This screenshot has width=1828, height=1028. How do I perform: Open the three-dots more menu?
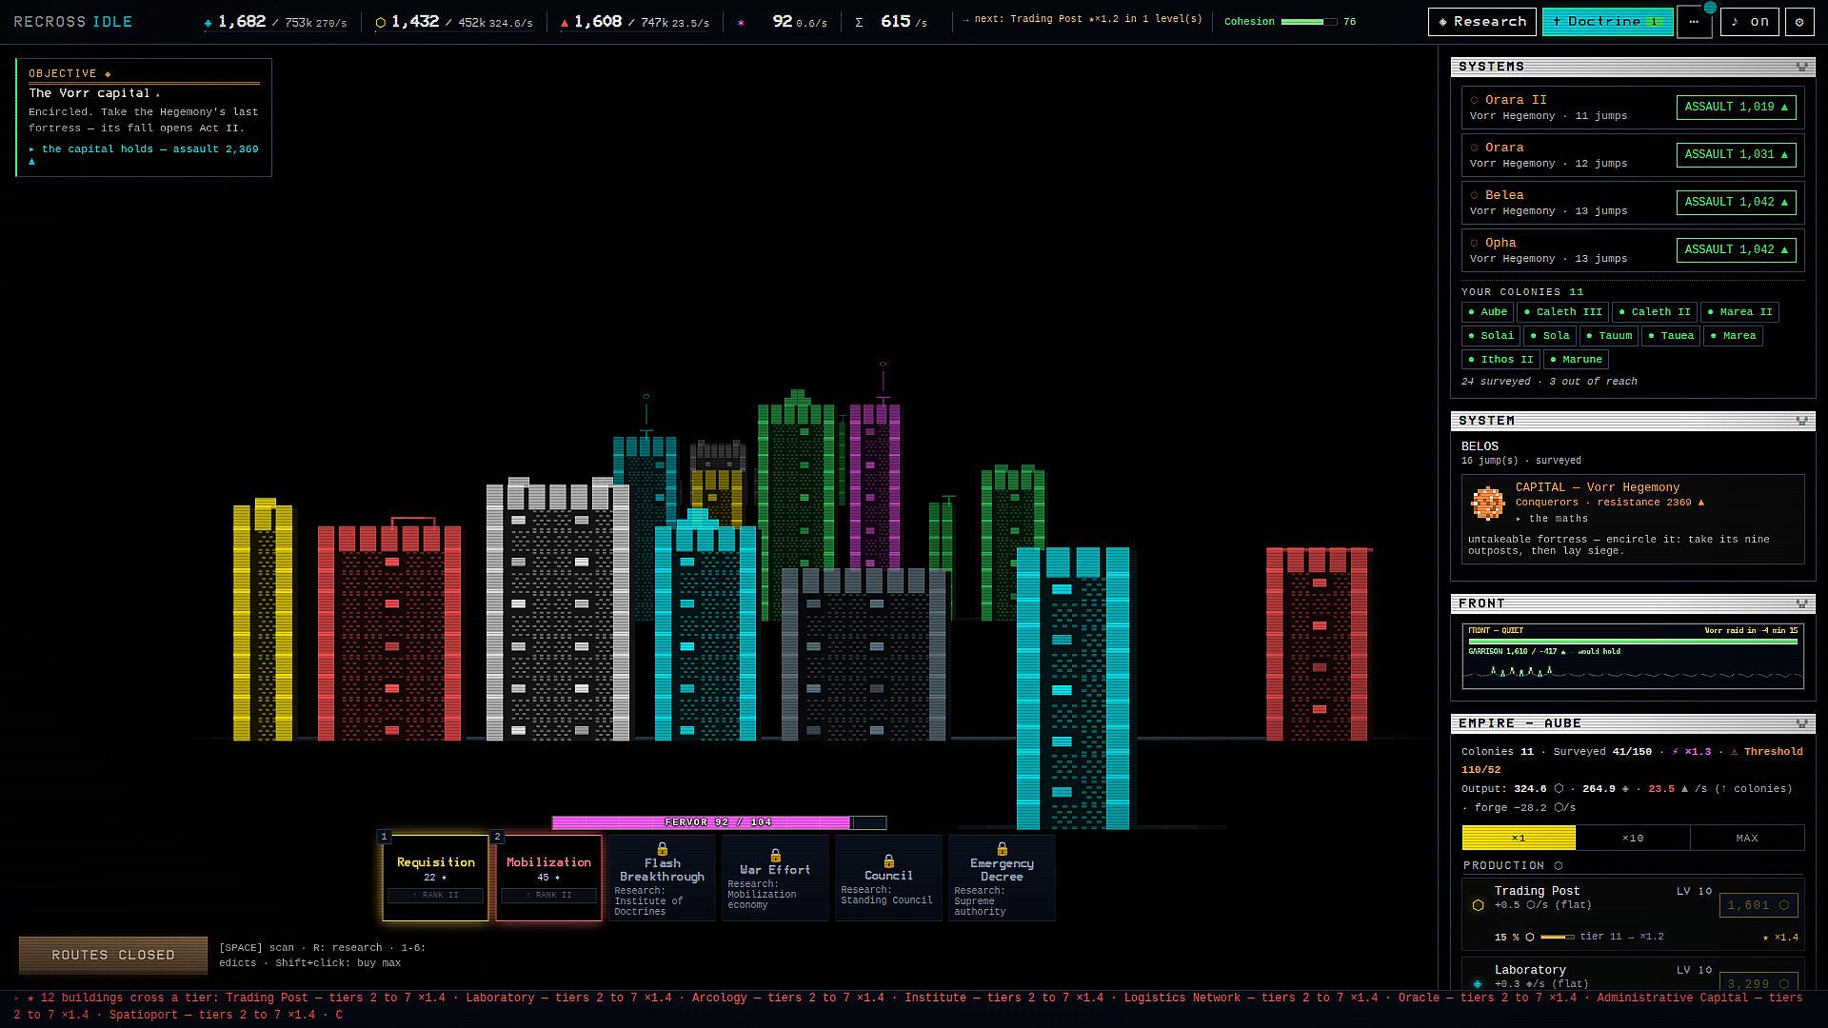click(1694, 22)
